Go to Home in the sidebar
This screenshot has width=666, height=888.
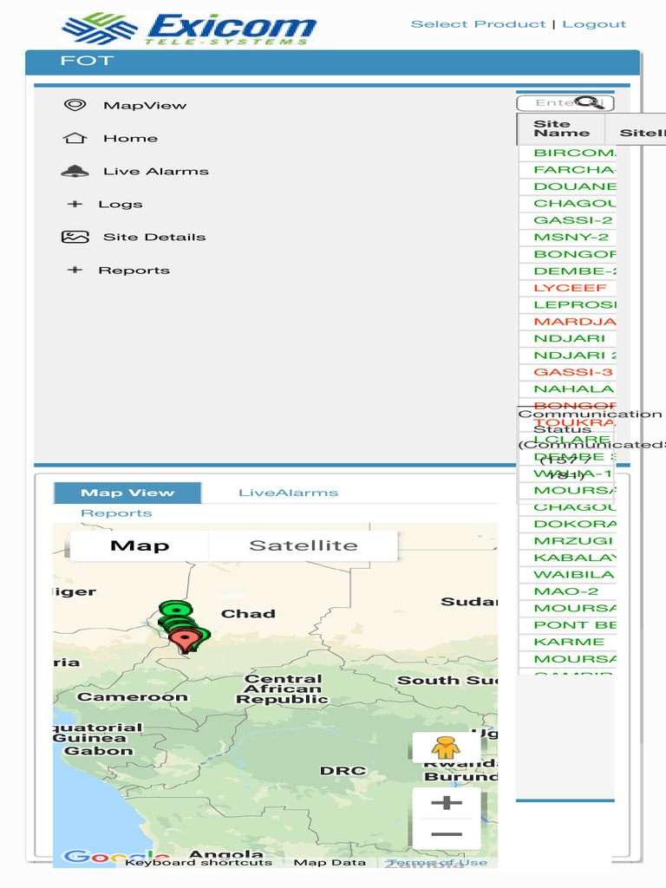tap(130, 138)
